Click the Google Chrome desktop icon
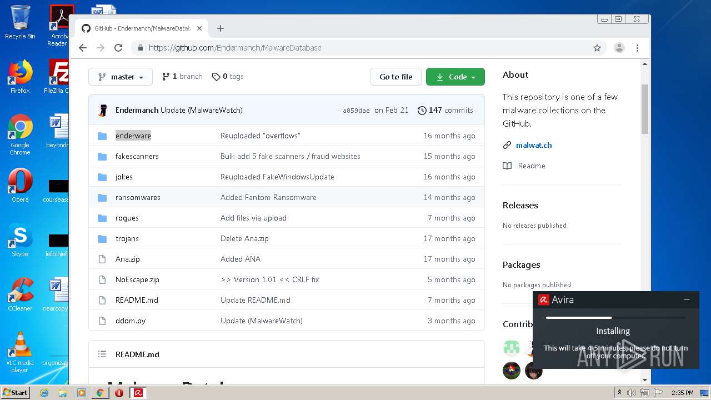 20,134
